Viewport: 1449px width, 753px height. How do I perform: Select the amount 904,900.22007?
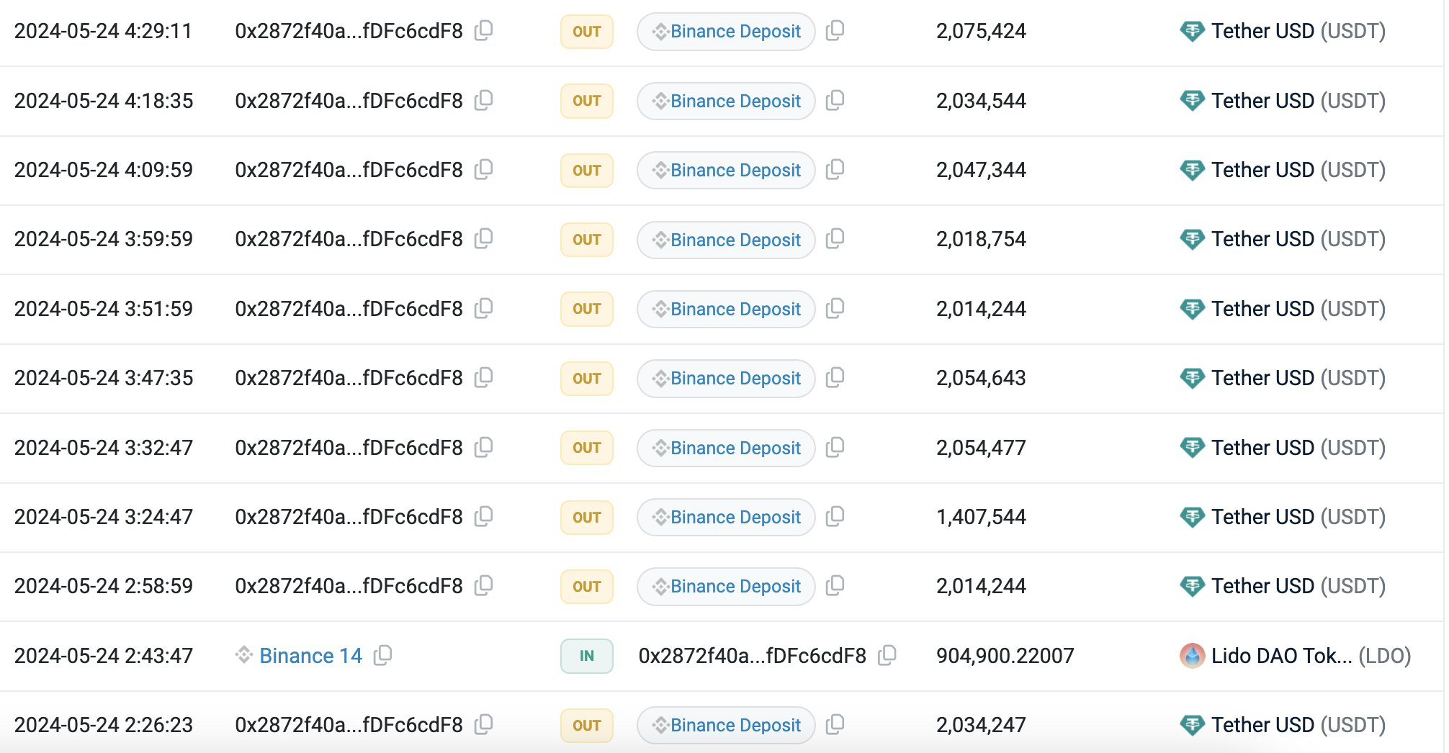pos(1005,656)
